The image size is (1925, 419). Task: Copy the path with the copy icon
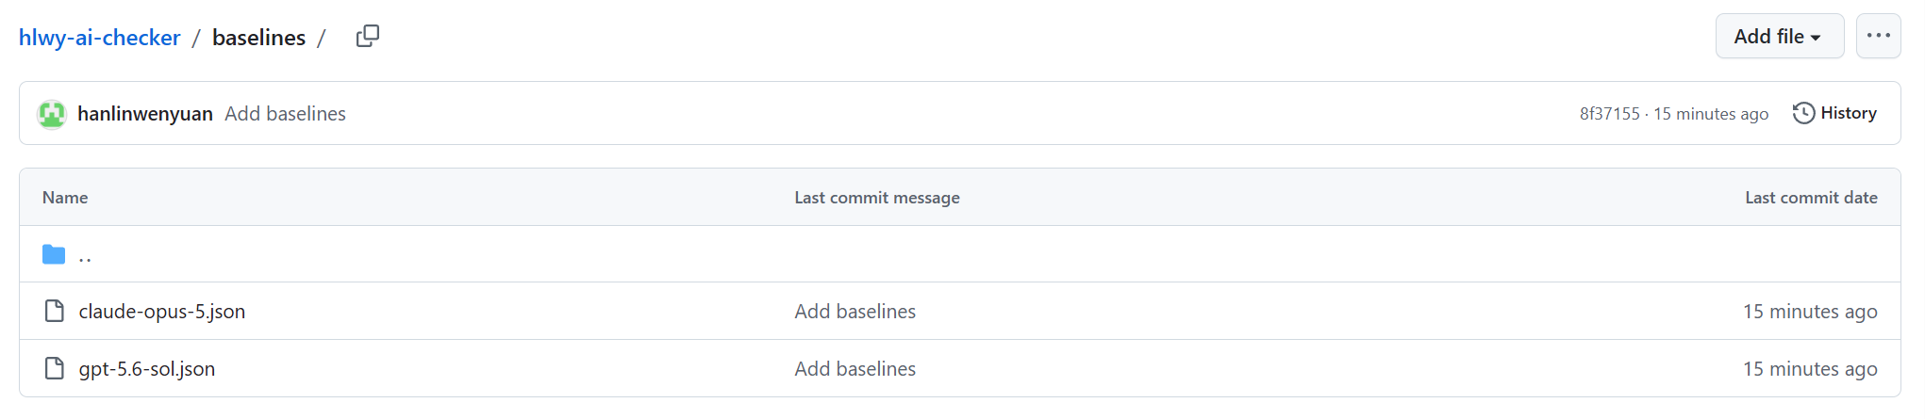tap(367, 37)
